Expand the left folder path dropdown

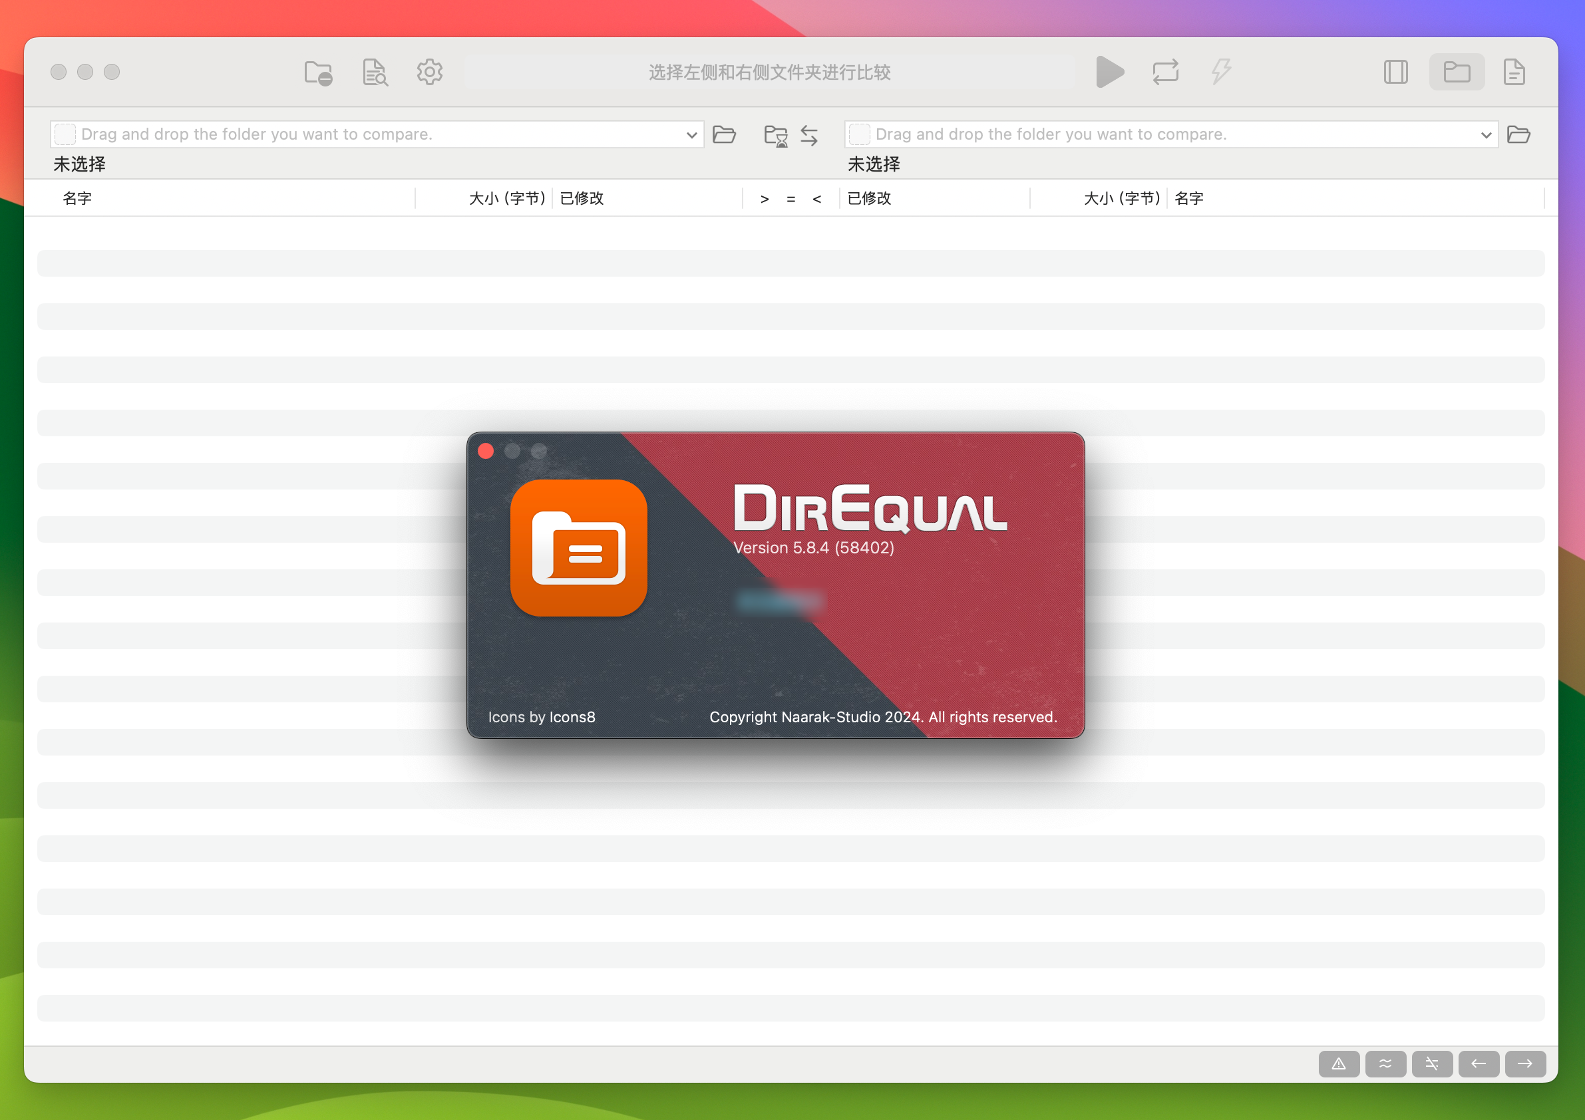691,134
